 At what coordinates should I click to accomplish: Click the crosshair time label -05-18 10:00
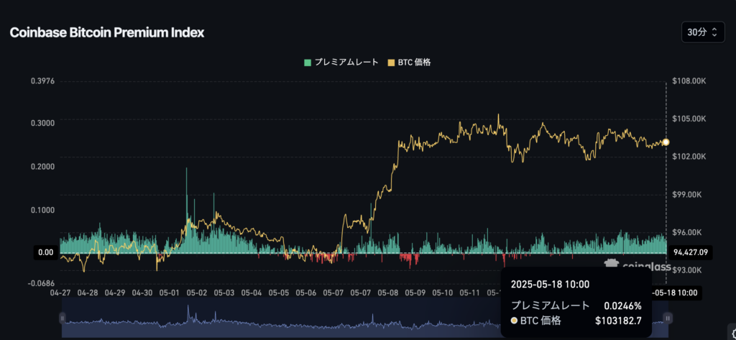coord(676,293)
